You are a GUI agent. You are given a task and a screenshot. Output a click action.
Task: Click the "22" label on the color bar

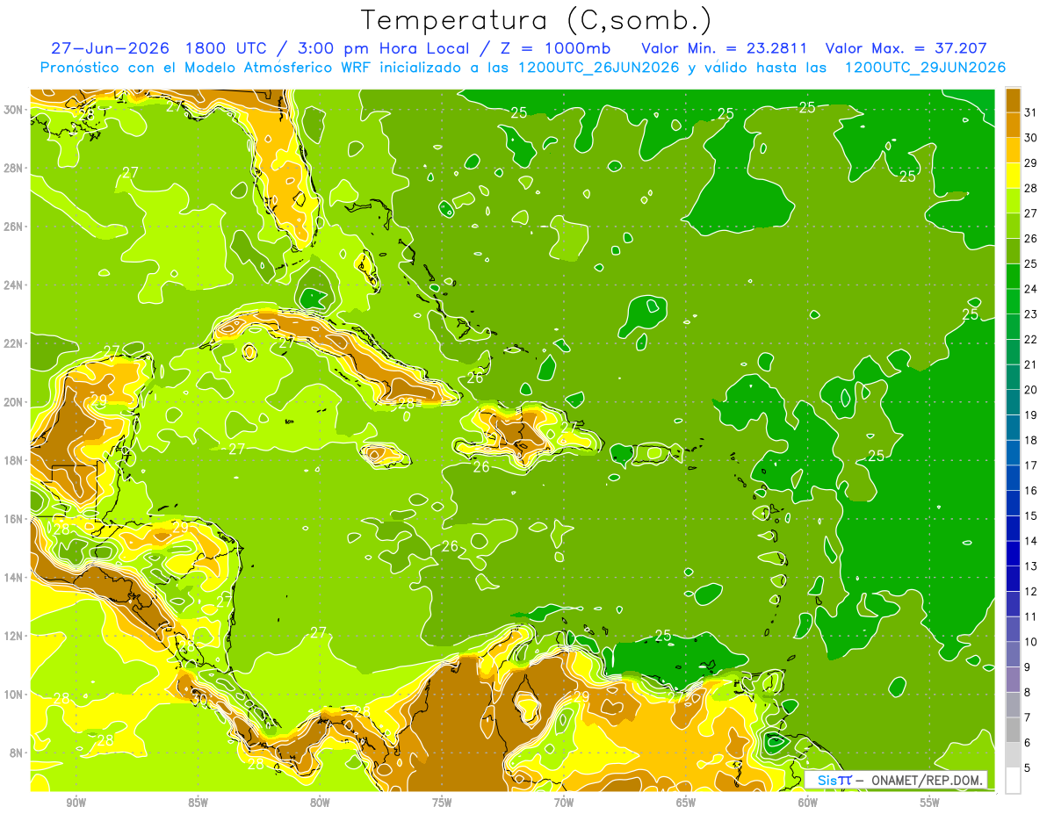coord(1031,340)
